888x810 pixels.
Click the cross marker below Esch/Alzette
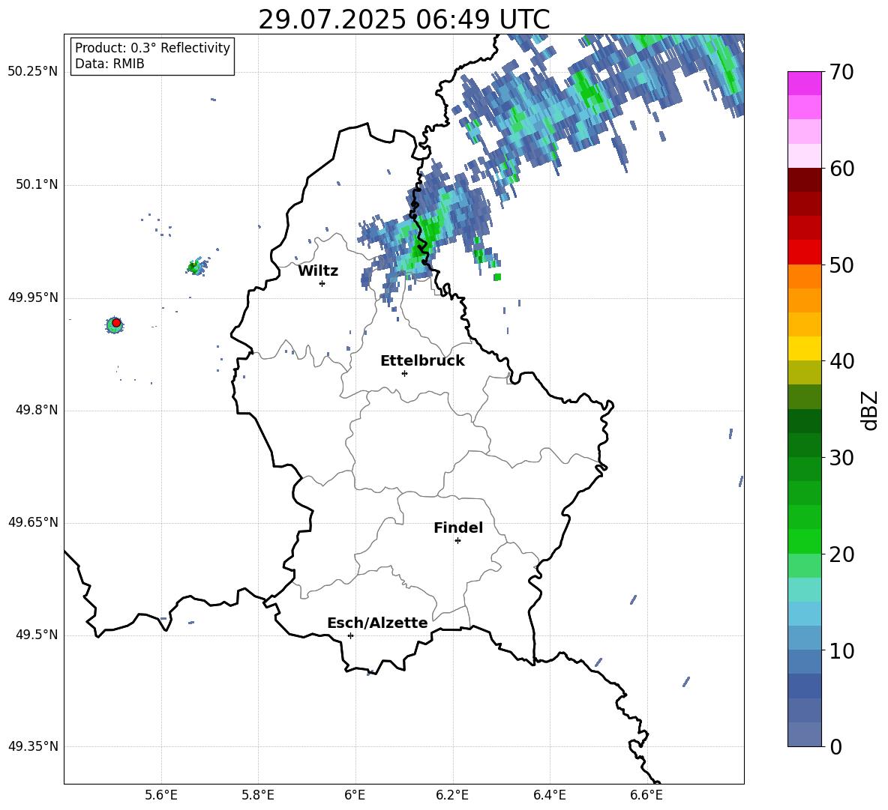(350, 635)
